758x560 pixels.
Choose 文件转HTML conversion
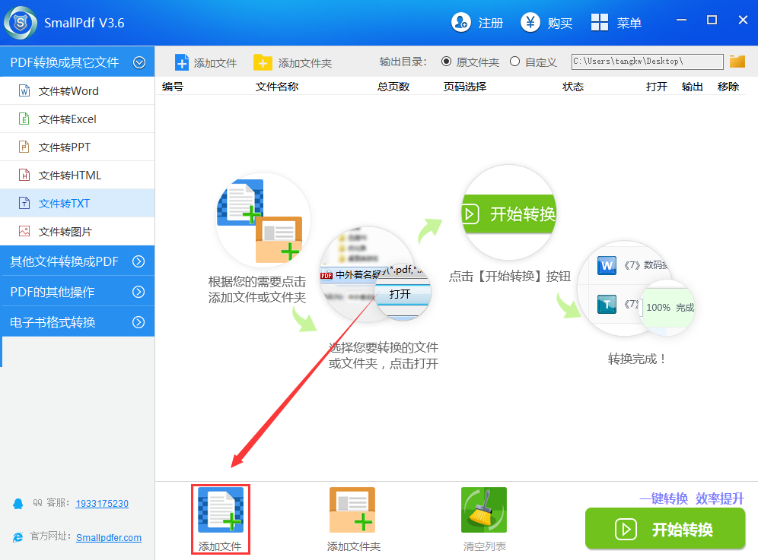click(78, 175)
